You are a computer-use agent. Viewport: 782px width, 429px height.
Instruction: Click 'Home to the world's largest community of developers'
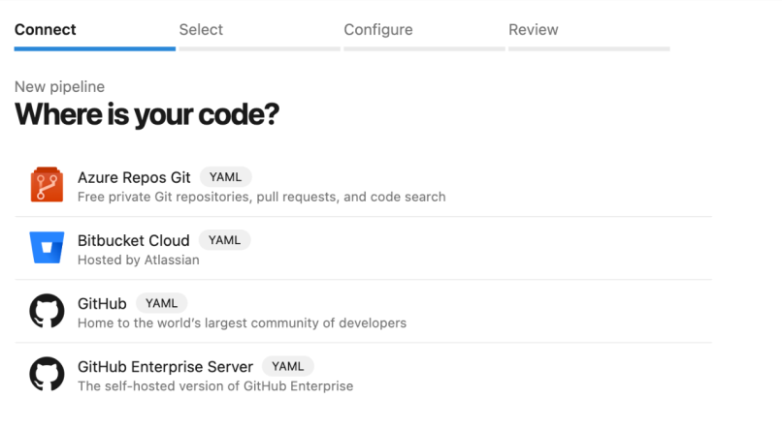[242, 323]
